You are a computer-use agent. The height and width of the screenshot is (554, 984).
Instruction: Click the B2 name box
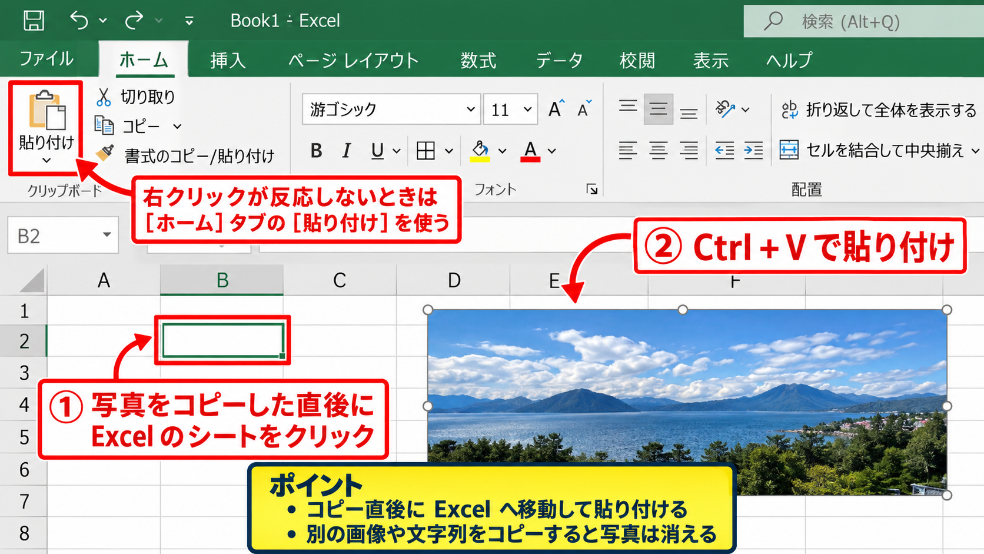point(63,235)
